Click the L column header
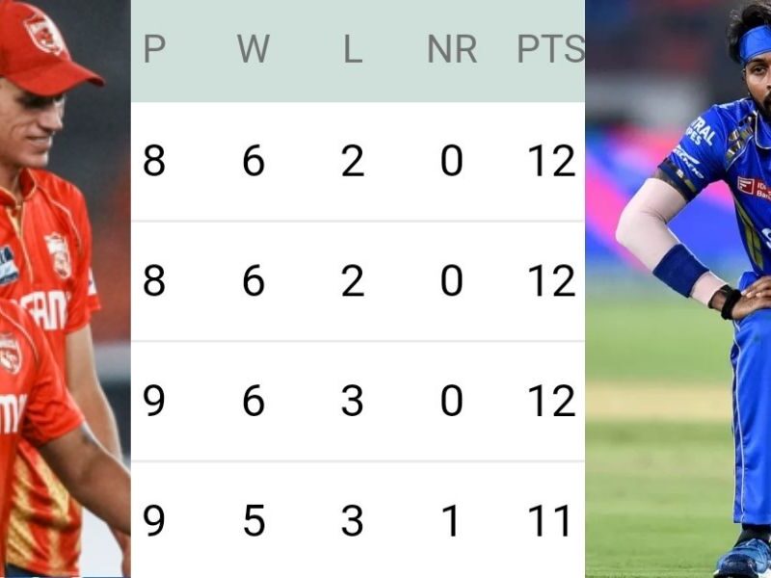Image resolution: width=771 pixels, height=578 pixels. [x=353, y=49]
